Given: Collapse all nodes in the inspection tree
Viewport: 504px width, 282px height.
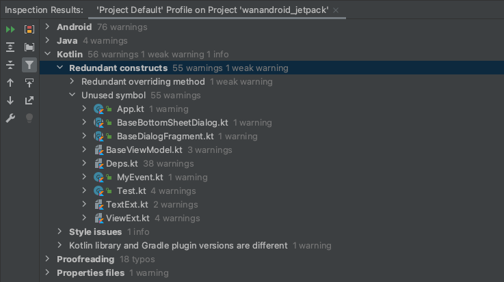Looking at the screenshot, I should 10,65.
